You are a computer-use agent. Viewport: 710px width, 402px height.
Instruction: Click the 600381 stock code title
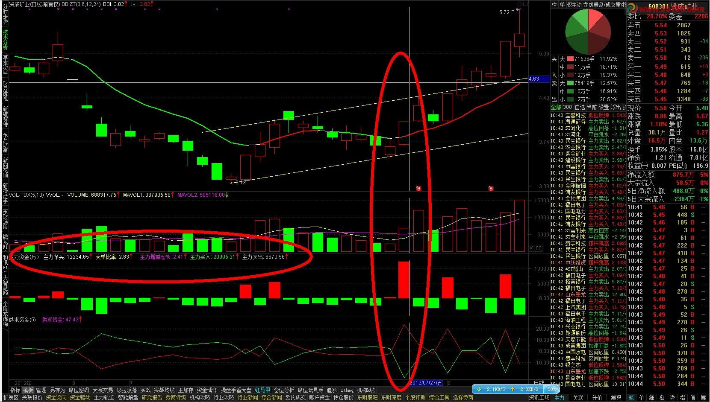click(x=658, y=6)
